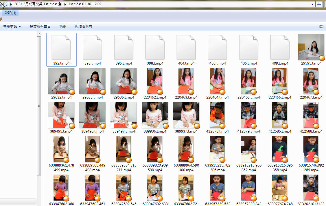326x206 pixels.
Task: Select the 409.t.mp4 file icon
Action: click(280, 47)
